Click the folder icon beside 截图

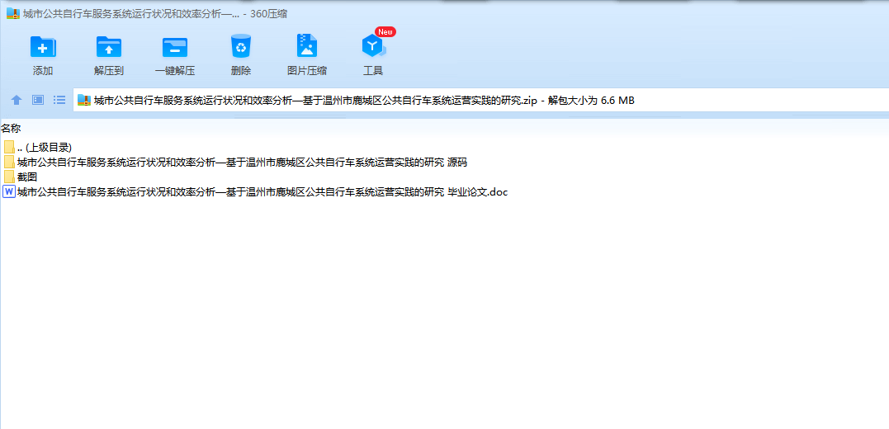tap(9, 177)
